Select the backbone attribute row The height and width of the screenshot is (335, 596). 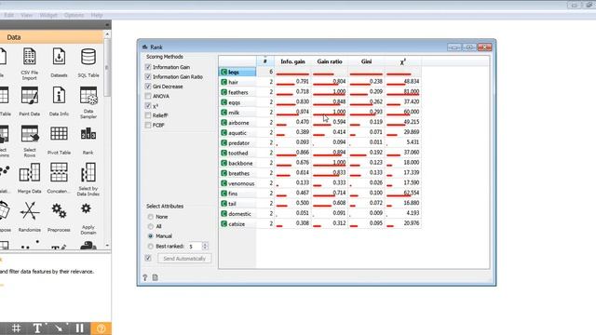click(319, 163)
